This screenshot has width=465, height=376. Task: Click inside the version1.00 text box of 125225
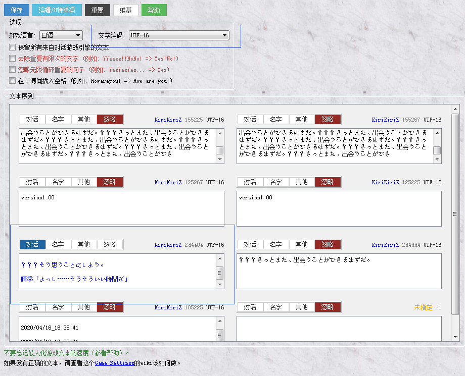tap(339, 208)
